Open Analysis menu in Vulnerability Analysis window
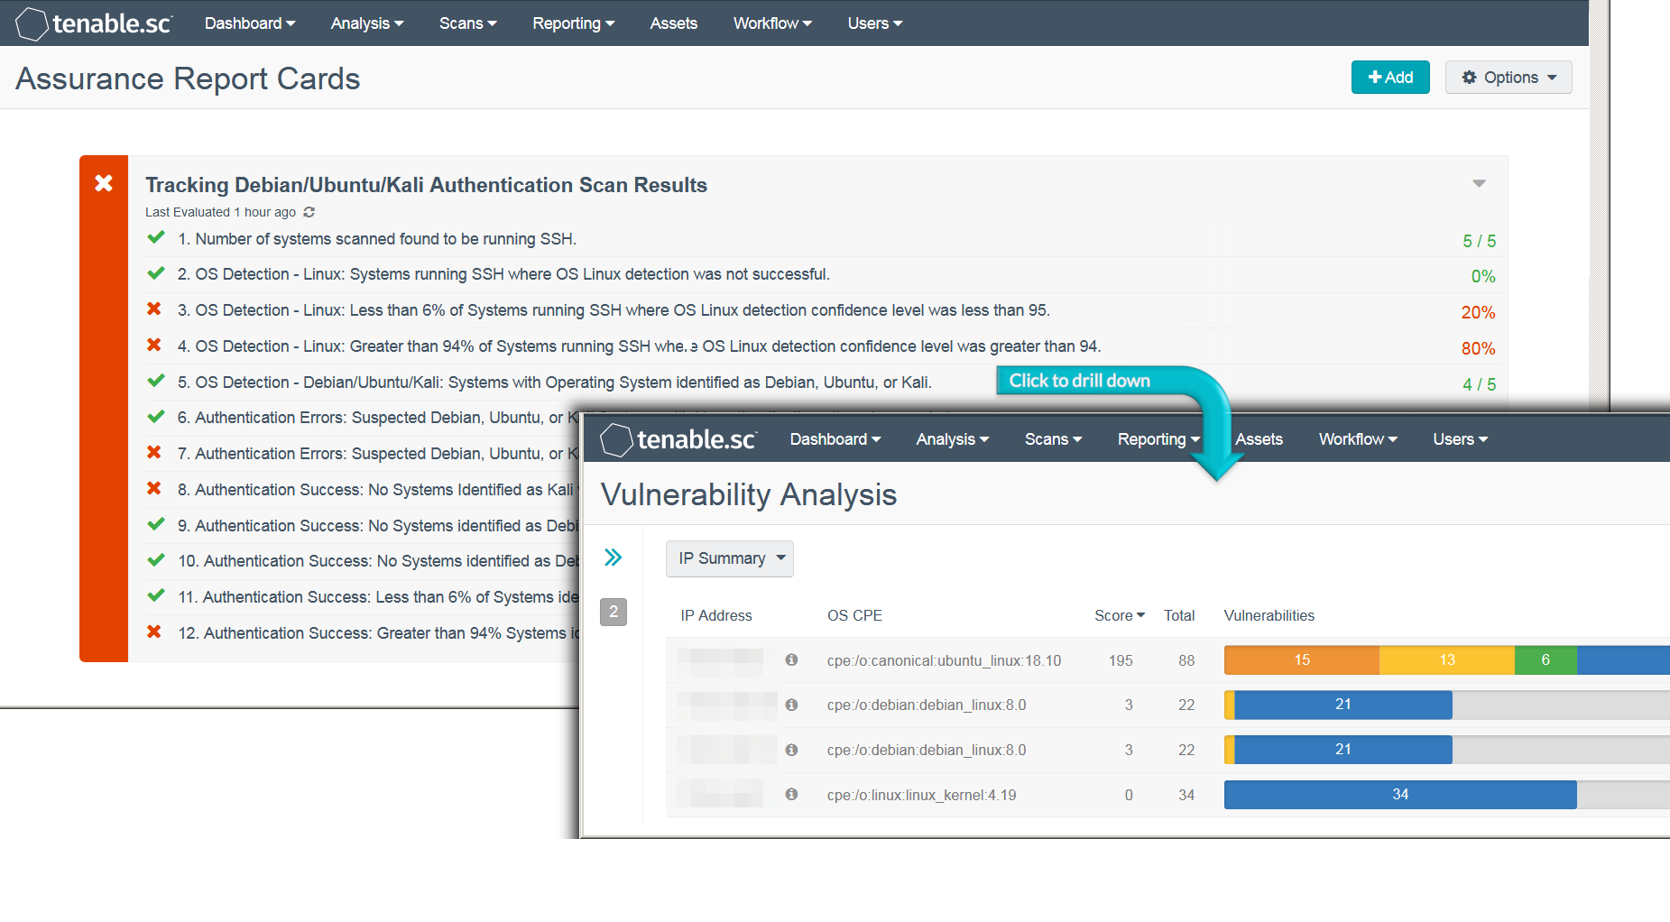 pos(953,439)
